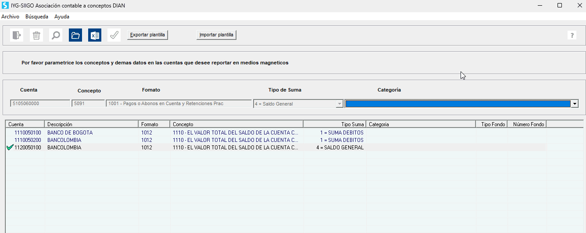Click BANCOLOMBIA in the 1120050100 row

[x=64, y=148]
